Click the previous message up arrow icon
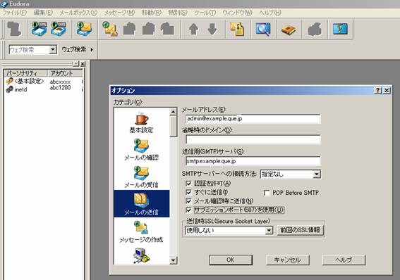The height and width of the screenshot is (280, 400). (193, 29)
